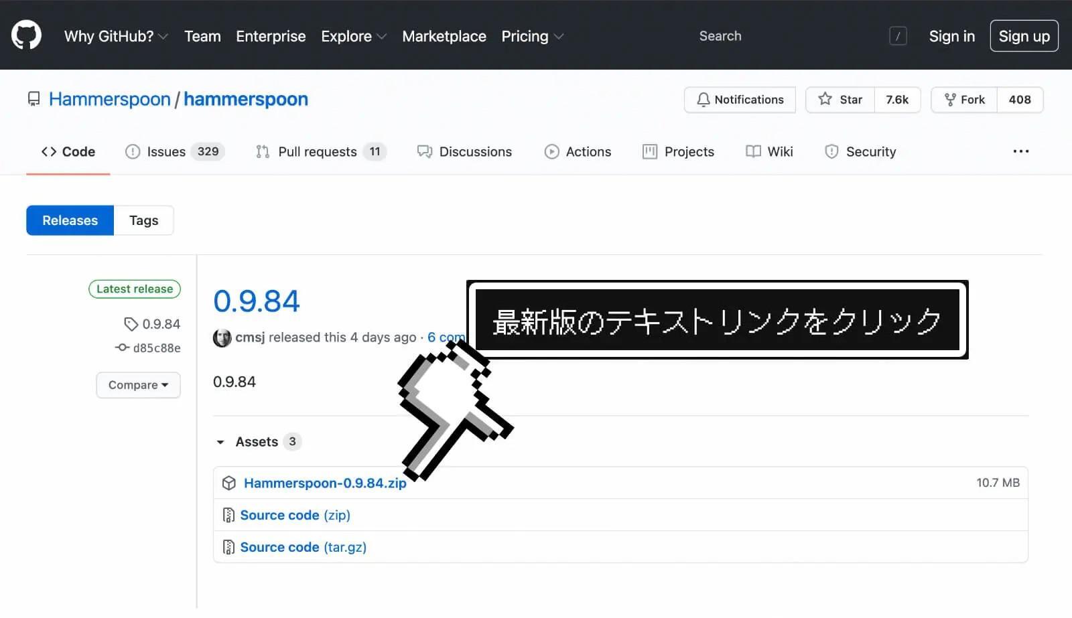Image resolution: width=1072 pixels, height=618 pixels.
Task: Expand the Pricing dropdown menu
Action: tap(532, 36)
